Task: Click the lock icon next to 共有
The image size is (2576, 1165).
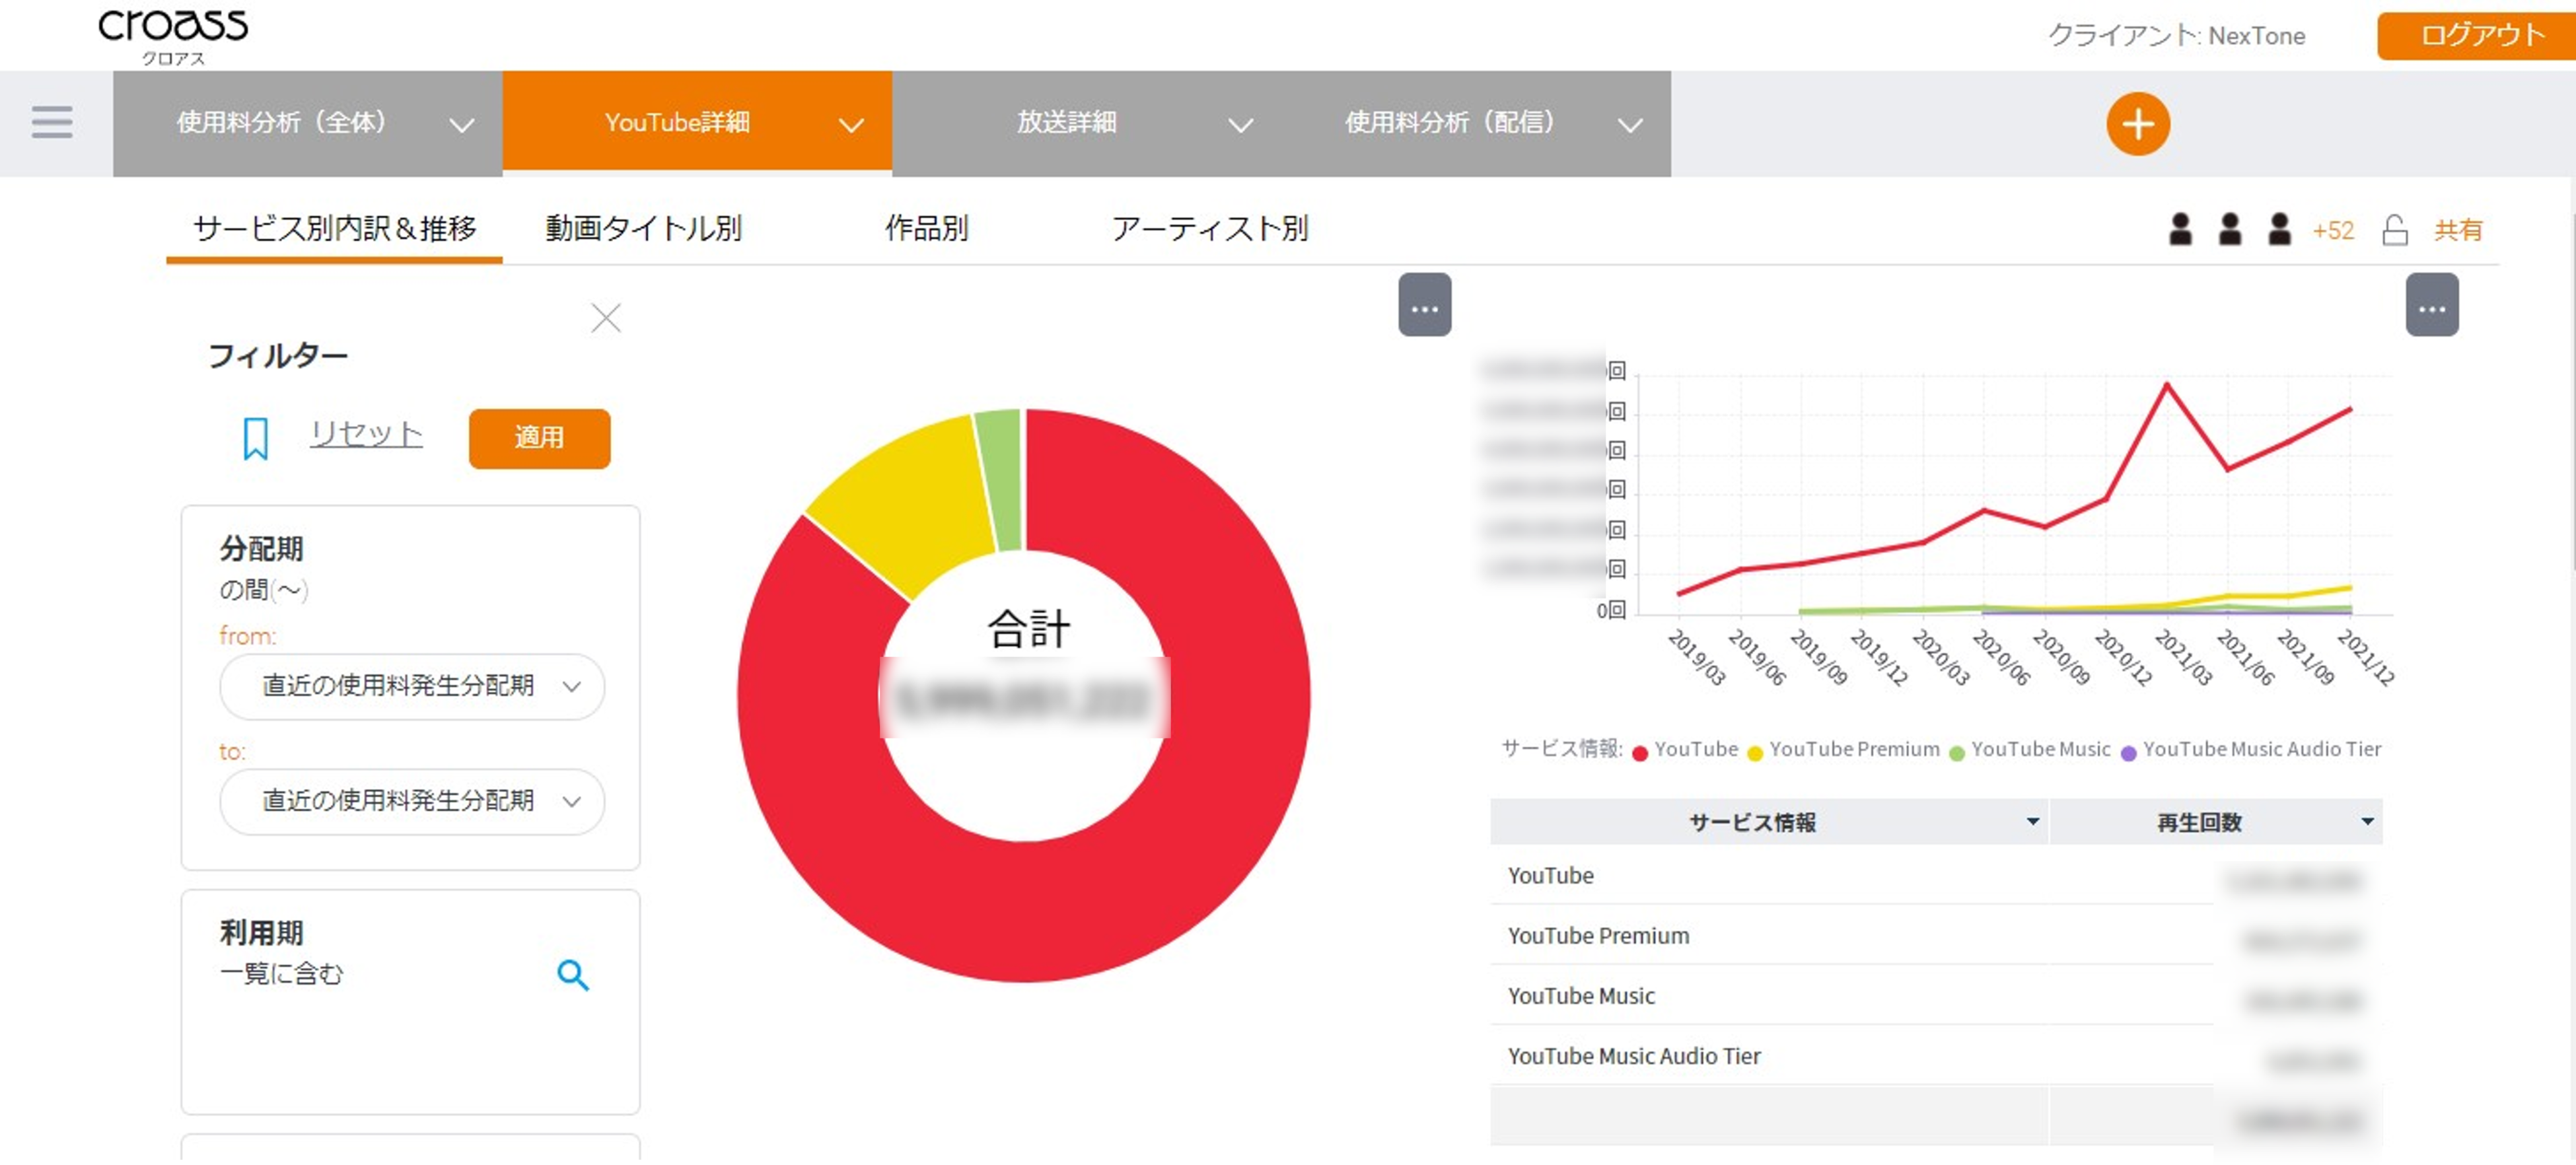Action: click(2396, 230)
